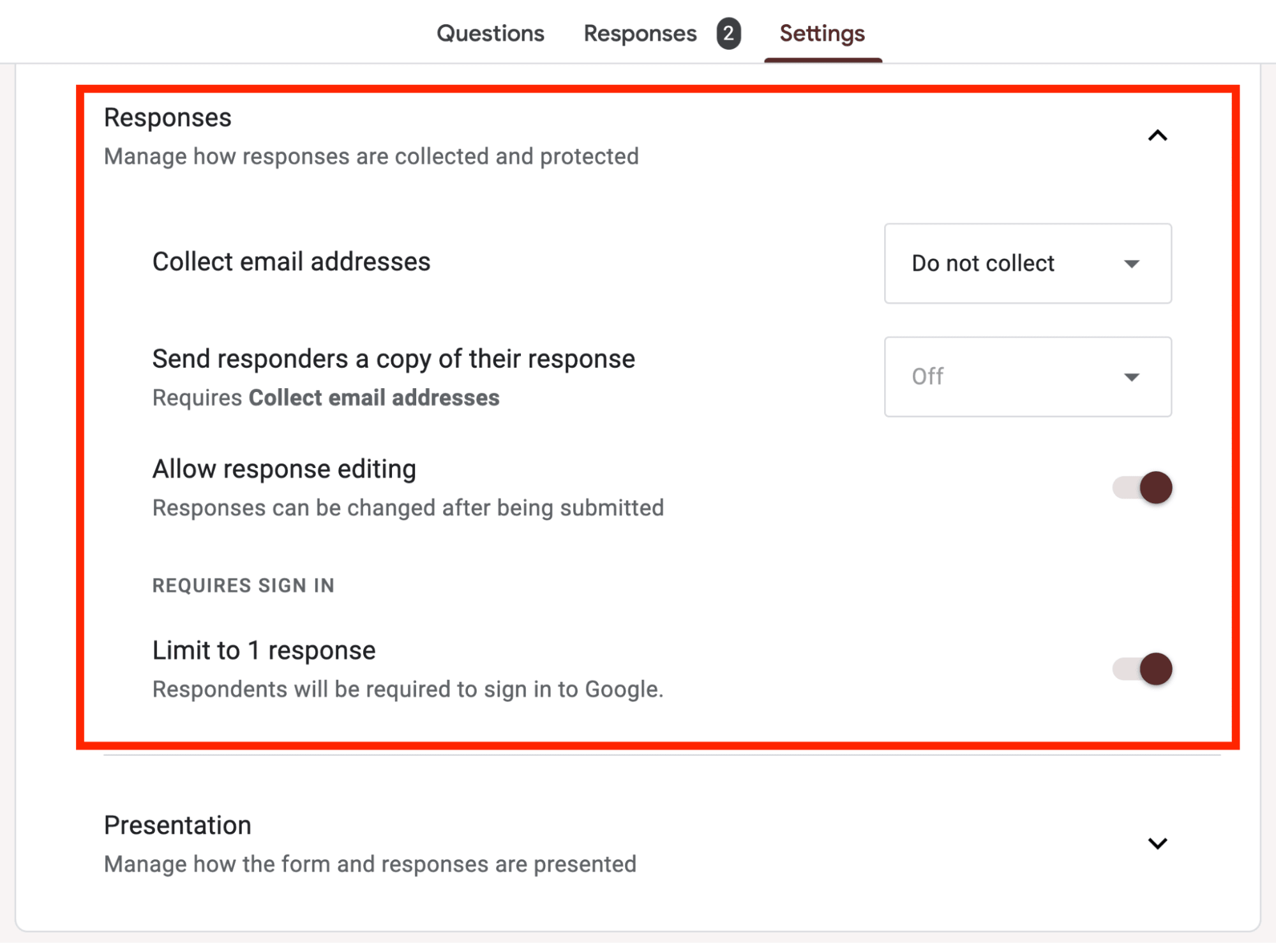
Task: Switch to the Questions tab
Action: click(x=490, y=33)
